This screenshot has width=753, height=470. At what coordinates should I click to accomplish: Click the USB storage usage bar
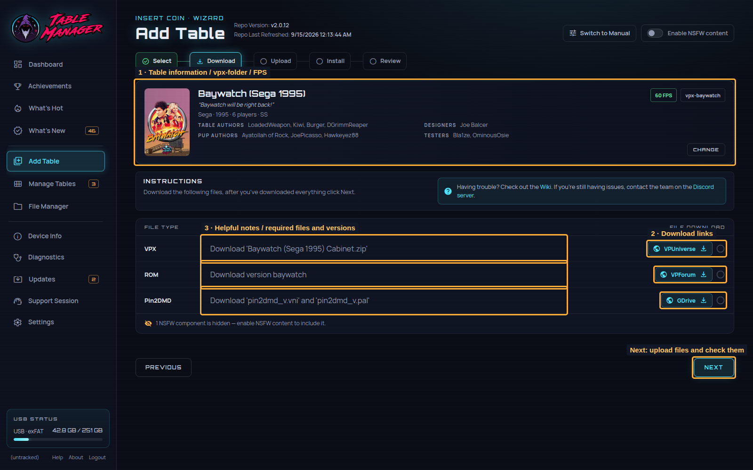coord(58,439)
